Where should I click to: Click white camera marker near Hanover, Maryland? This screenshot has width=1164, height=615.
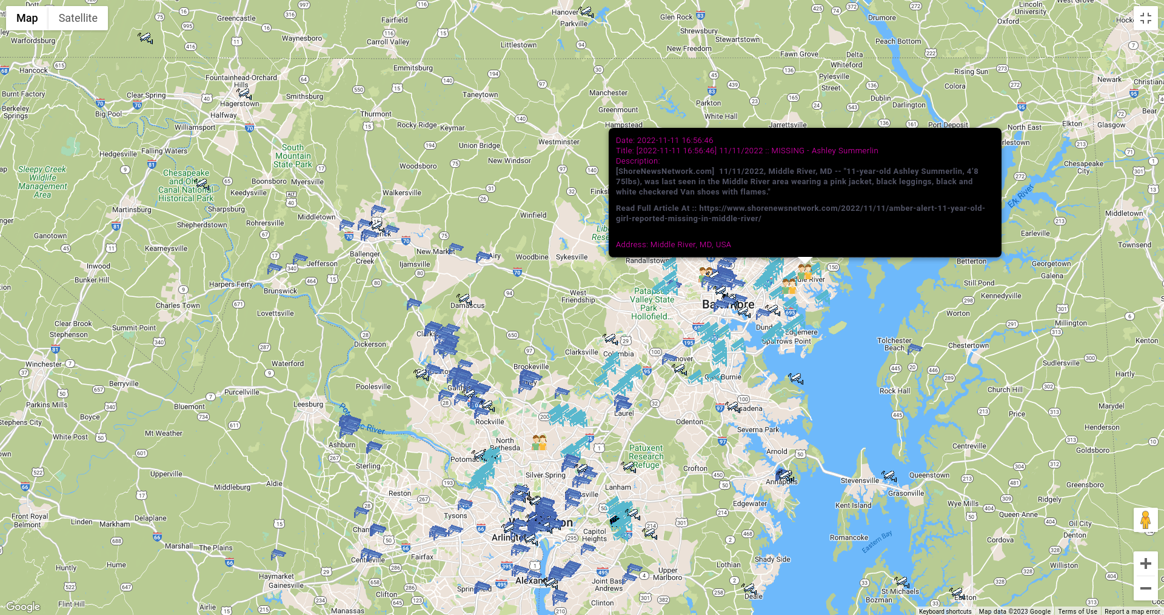pos(679,368)
